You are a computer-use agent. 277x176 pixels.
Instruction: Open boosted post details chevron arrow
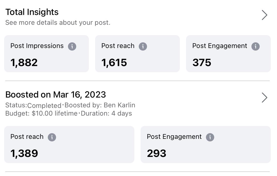264,98
